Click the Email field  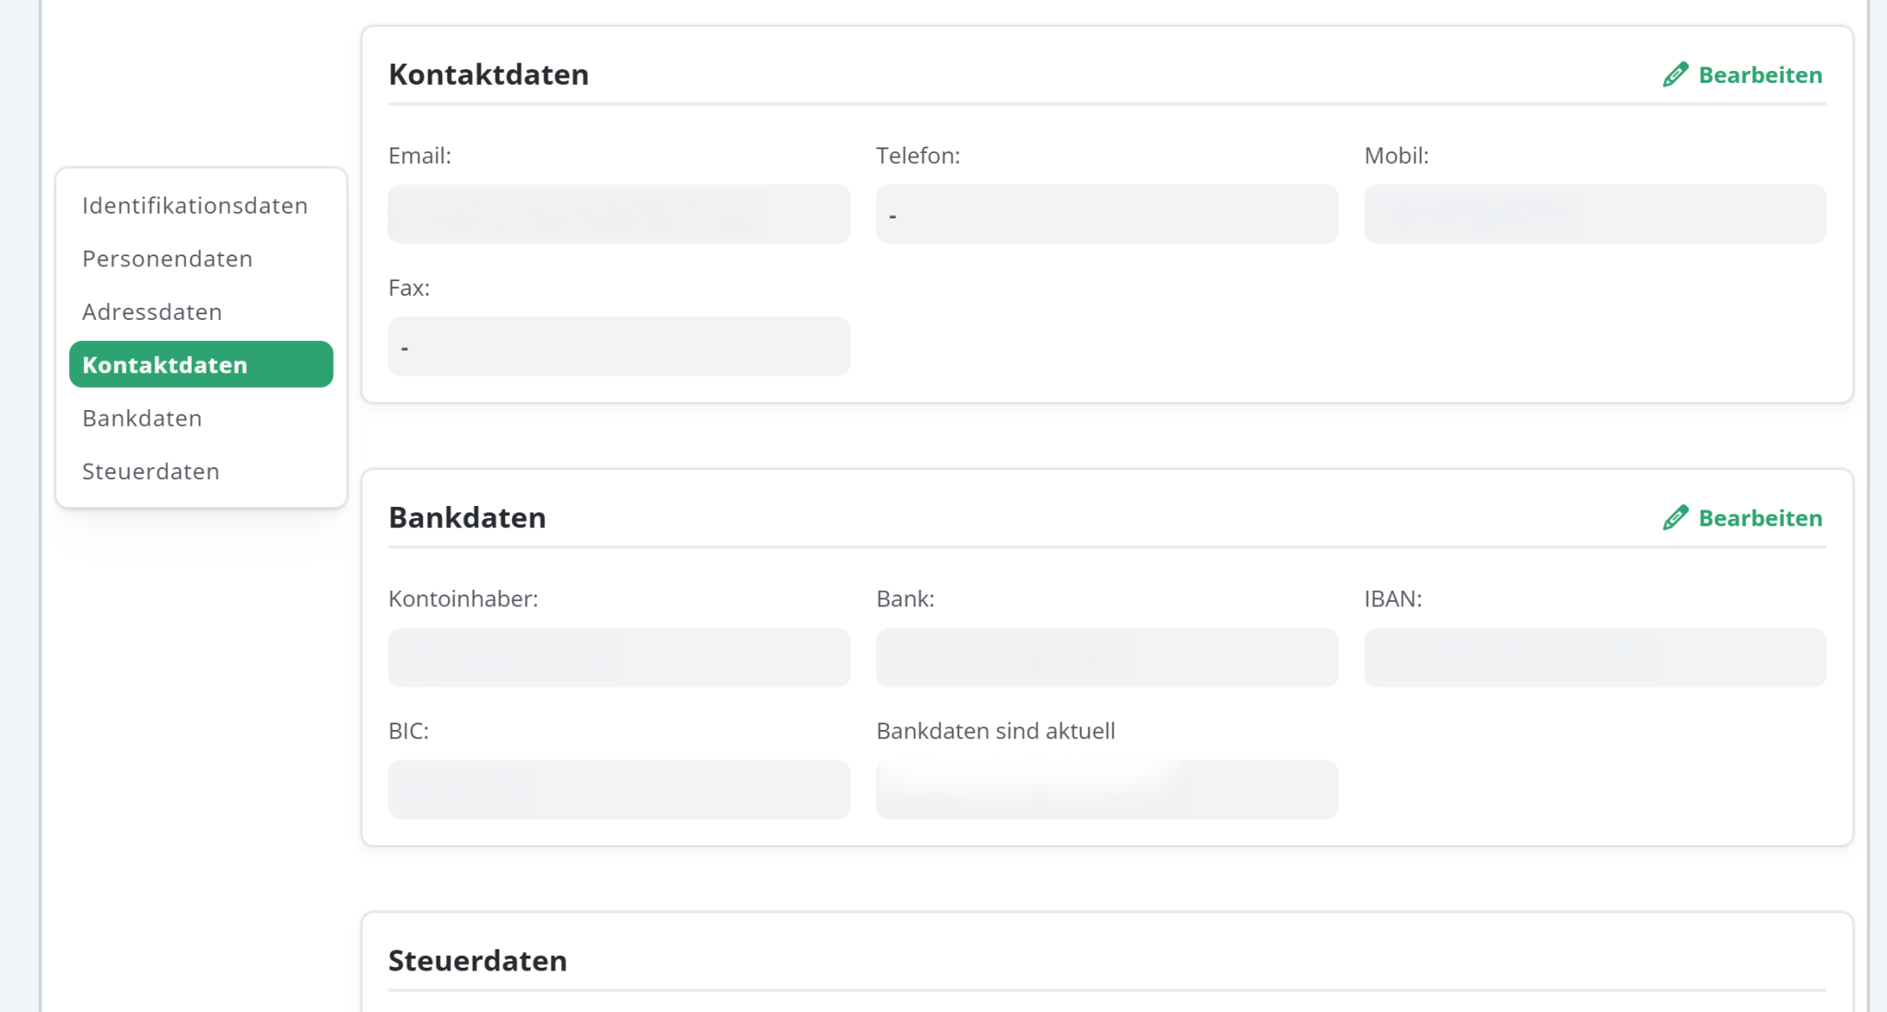pyautogui.click(x=618, y=215)
